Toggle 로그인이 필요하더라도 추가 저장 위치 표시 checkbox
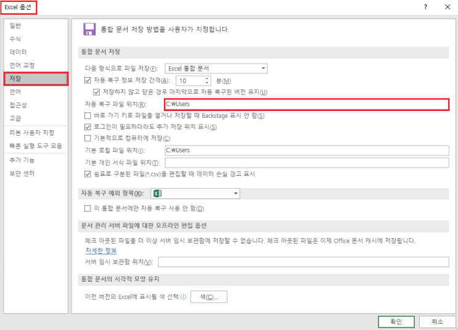The height and width of the screenshot is (330, 458). click(88, 127)
